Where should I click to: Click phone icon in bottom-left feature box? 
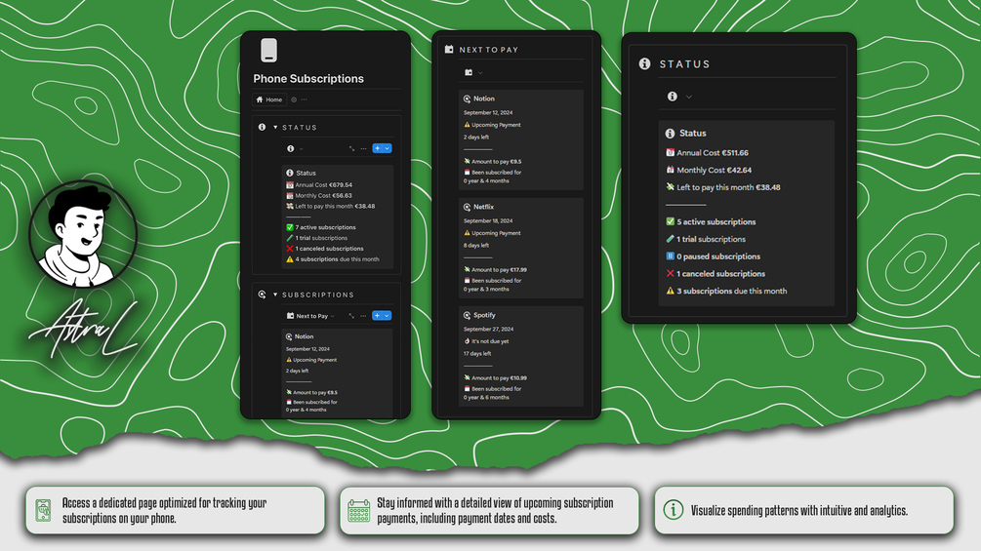pos(43,511)
